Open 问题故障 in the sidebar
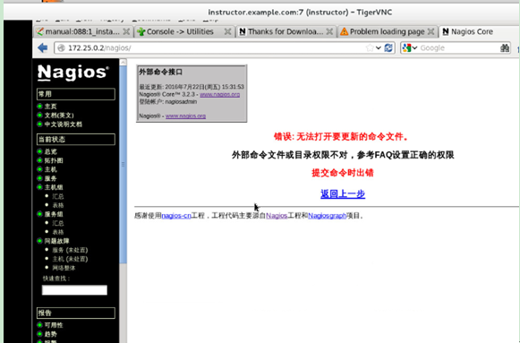Viewport: 520px width, 343px height. pyautogui.click(x=56, y=241)
